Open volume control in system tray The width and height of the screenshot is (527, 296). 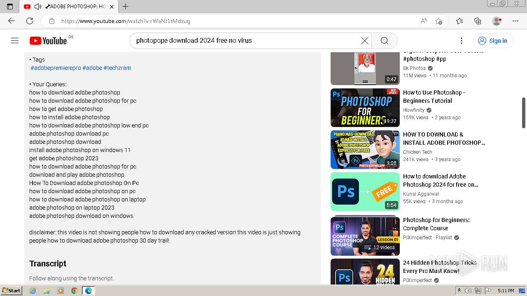(x=468, y=291)
